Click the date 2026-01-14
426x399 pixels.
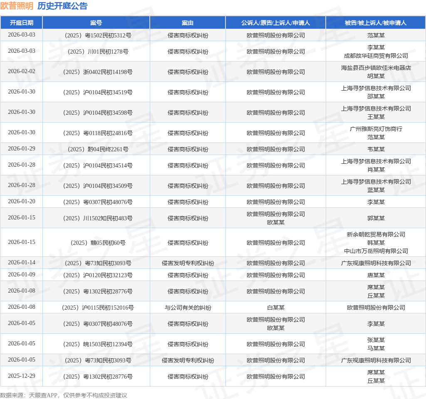[22, 262]
